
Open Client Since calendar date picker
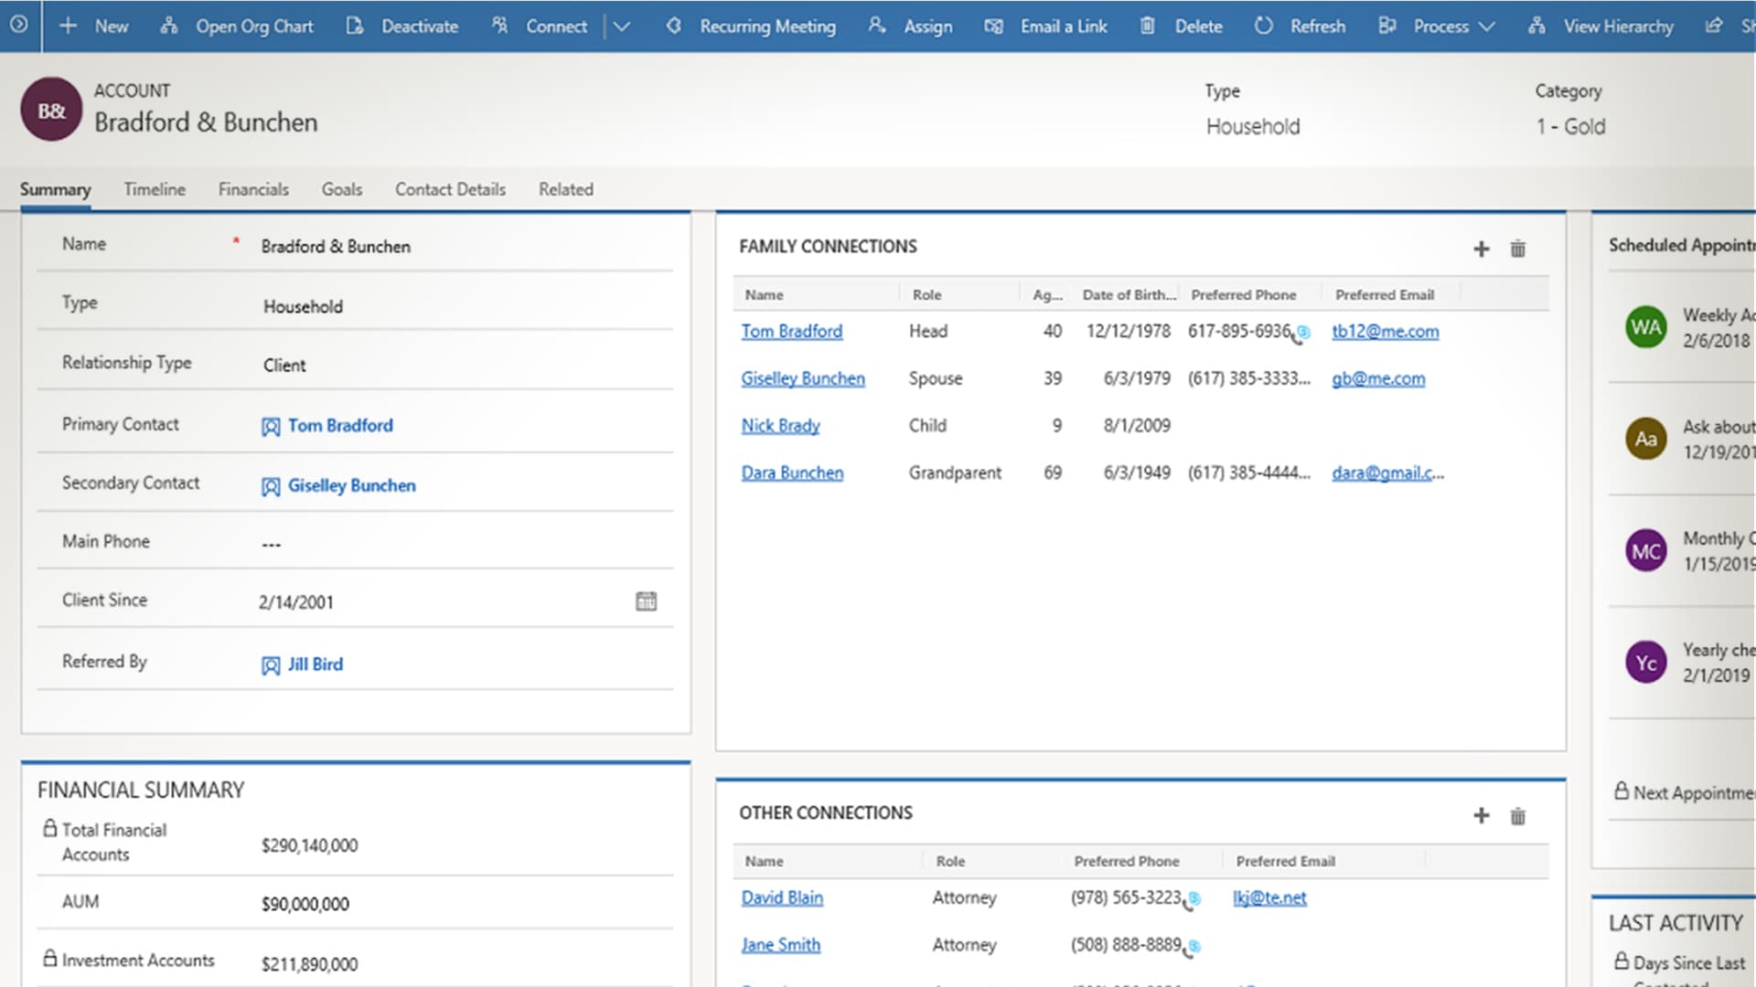pos(646,601)
